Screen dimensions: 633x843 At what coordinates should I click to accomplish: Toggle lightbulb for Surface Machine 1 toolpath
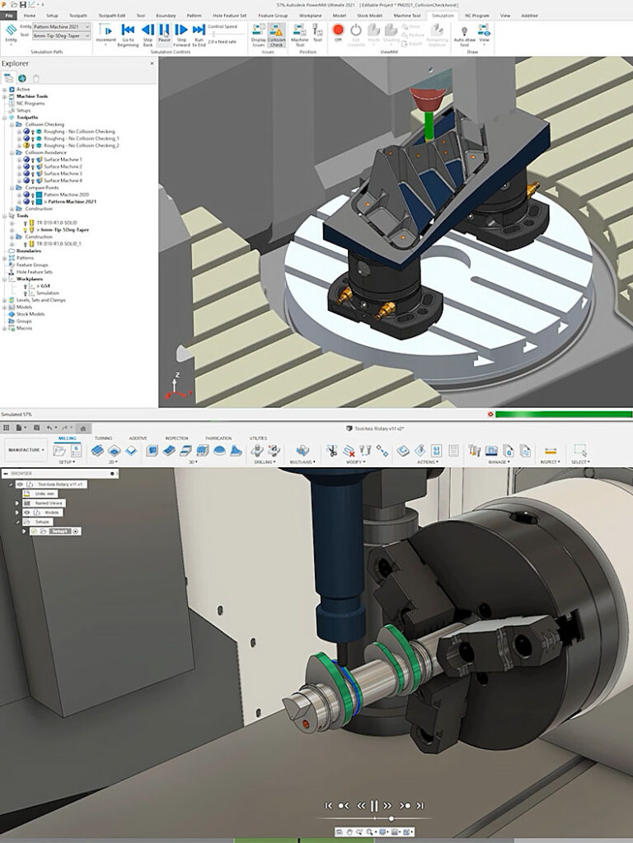(x=32, y=160)
